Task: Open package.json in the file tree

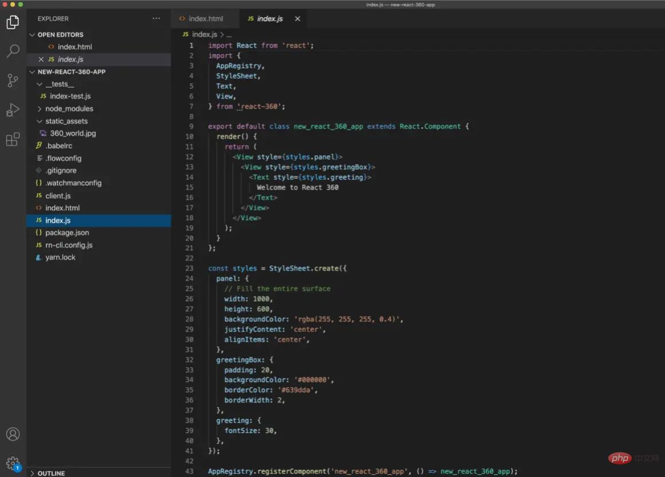Action: (67, 232)
